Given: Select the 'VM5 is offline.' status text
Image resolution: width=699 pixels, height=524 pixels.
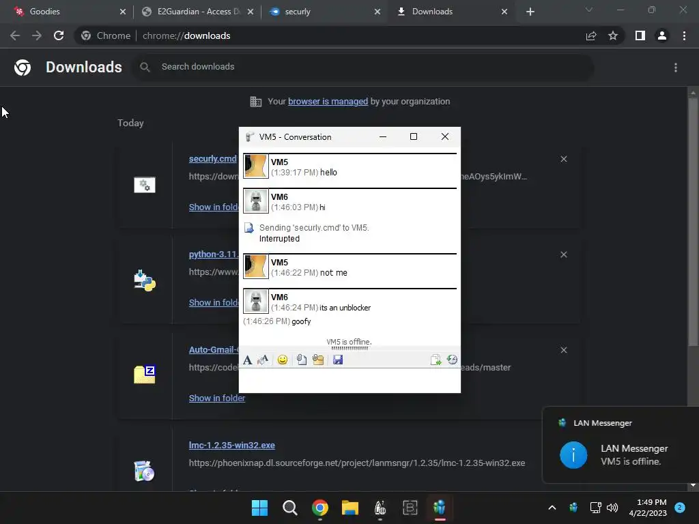Looking at the screenshot, I should (349, 342).
